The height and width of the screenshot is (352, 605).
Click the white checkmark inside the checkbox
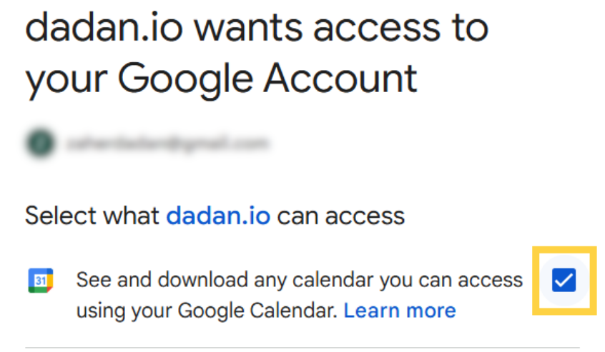click(x=564, y=281)
